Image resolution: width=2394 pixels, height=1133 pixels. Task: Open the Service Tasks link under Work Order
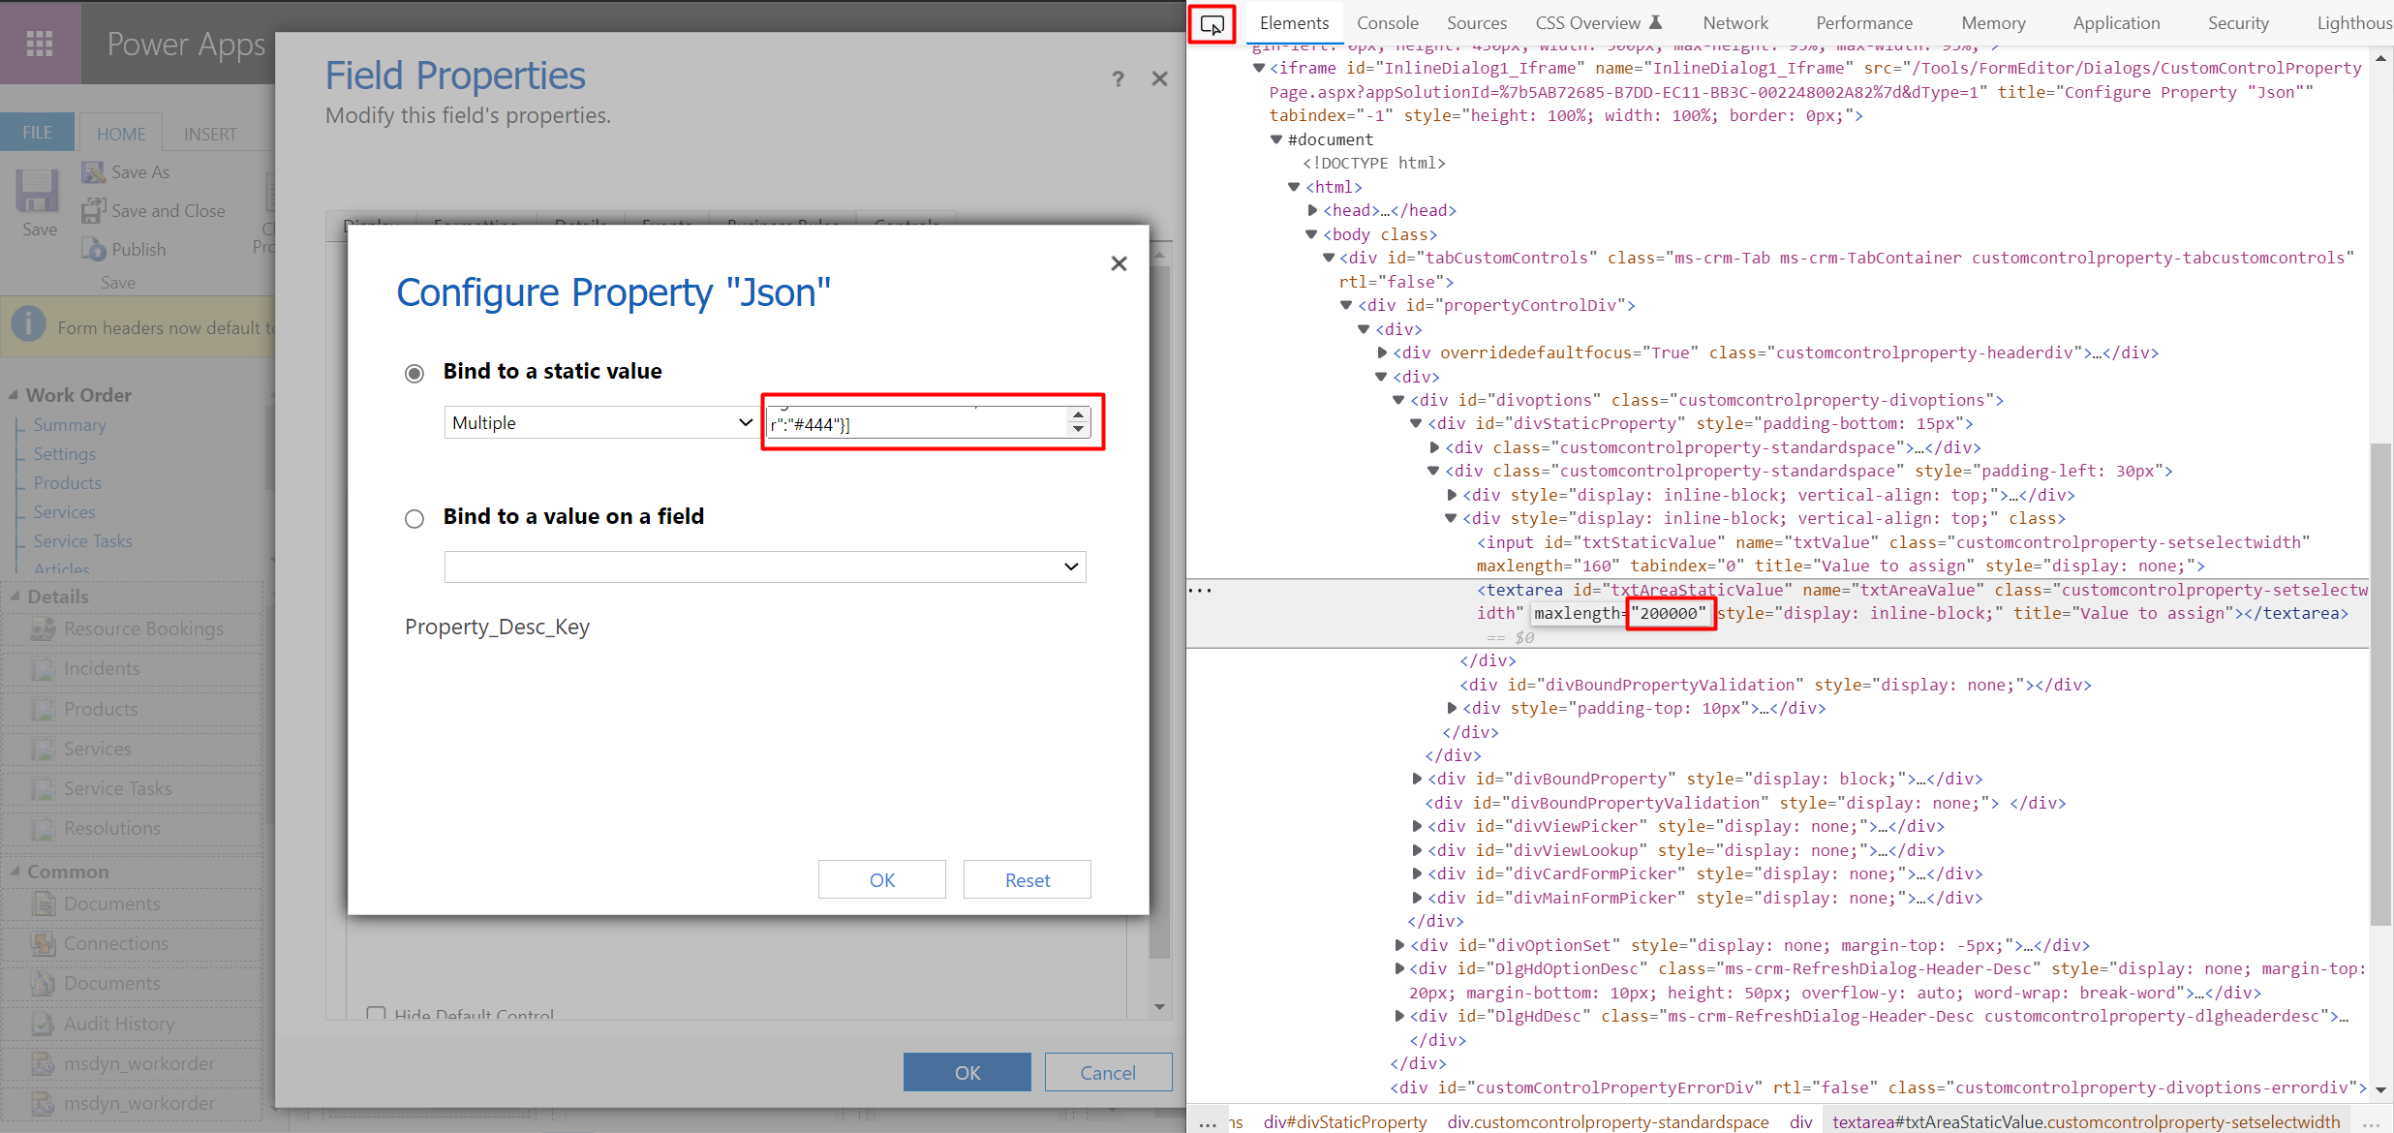coord(82,540)
